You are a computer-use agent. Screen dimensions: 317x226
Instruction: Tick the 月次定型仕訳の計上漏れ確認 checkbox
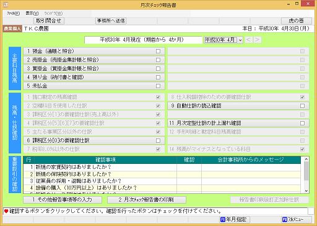[x=302, y=123]
